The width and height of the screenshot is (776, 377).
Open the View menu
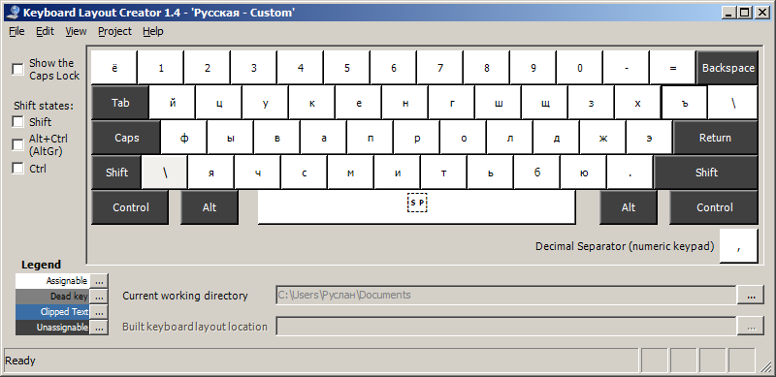click(76, 31)
